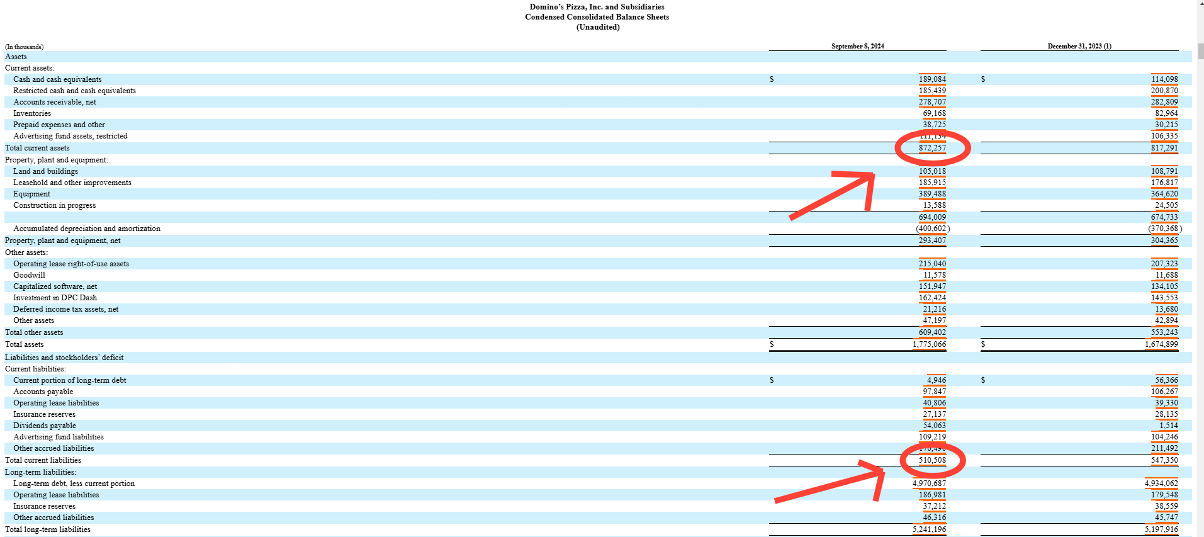Click the capitalized software value 134,105

point(1164,286)
